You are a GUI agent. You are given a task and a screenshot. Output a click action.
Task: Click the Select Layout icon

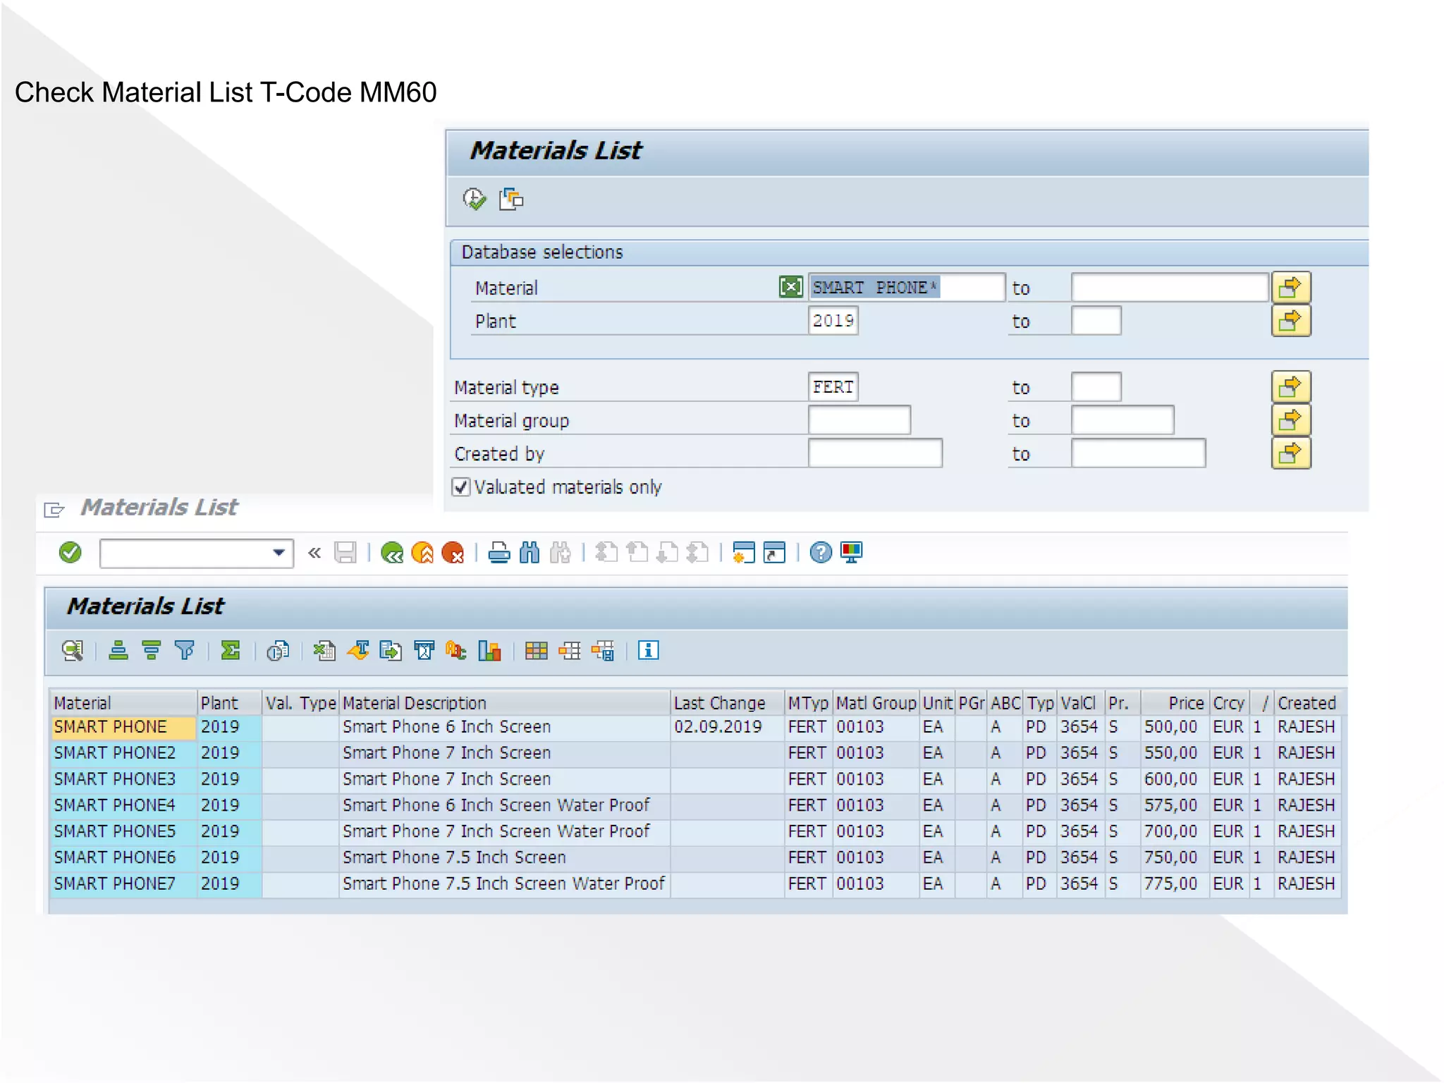click(570, 651)
